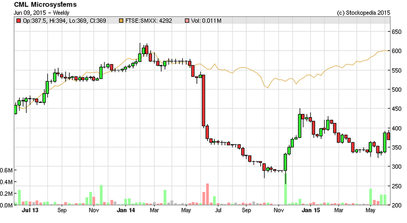Click the 'Vol: 0.011M' legend label
Image resolution: width=407 pixels, height=223 pixels.
[206, 21]
